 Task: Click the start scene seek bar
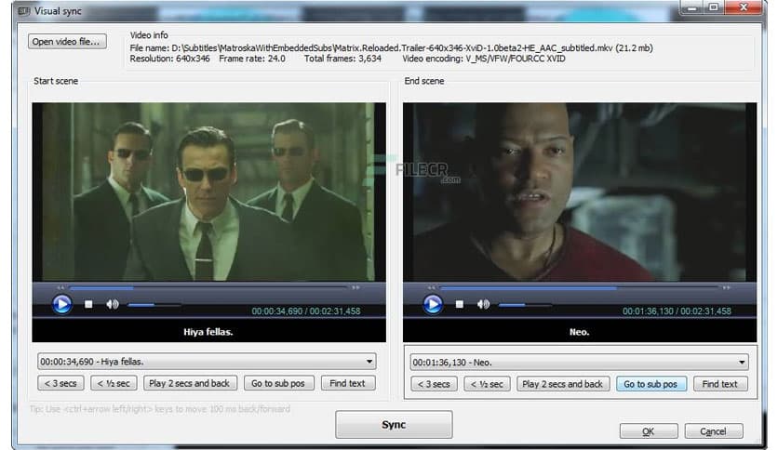tap(208, 287)
